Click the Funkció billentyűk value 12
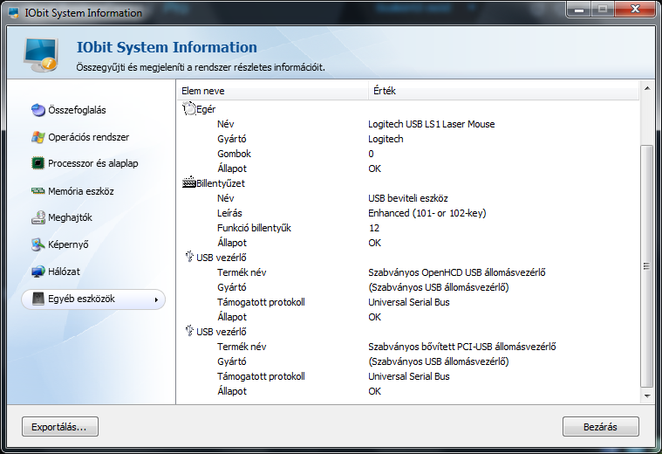The width and height of the screenshot is (662, 454). (374, 228)
